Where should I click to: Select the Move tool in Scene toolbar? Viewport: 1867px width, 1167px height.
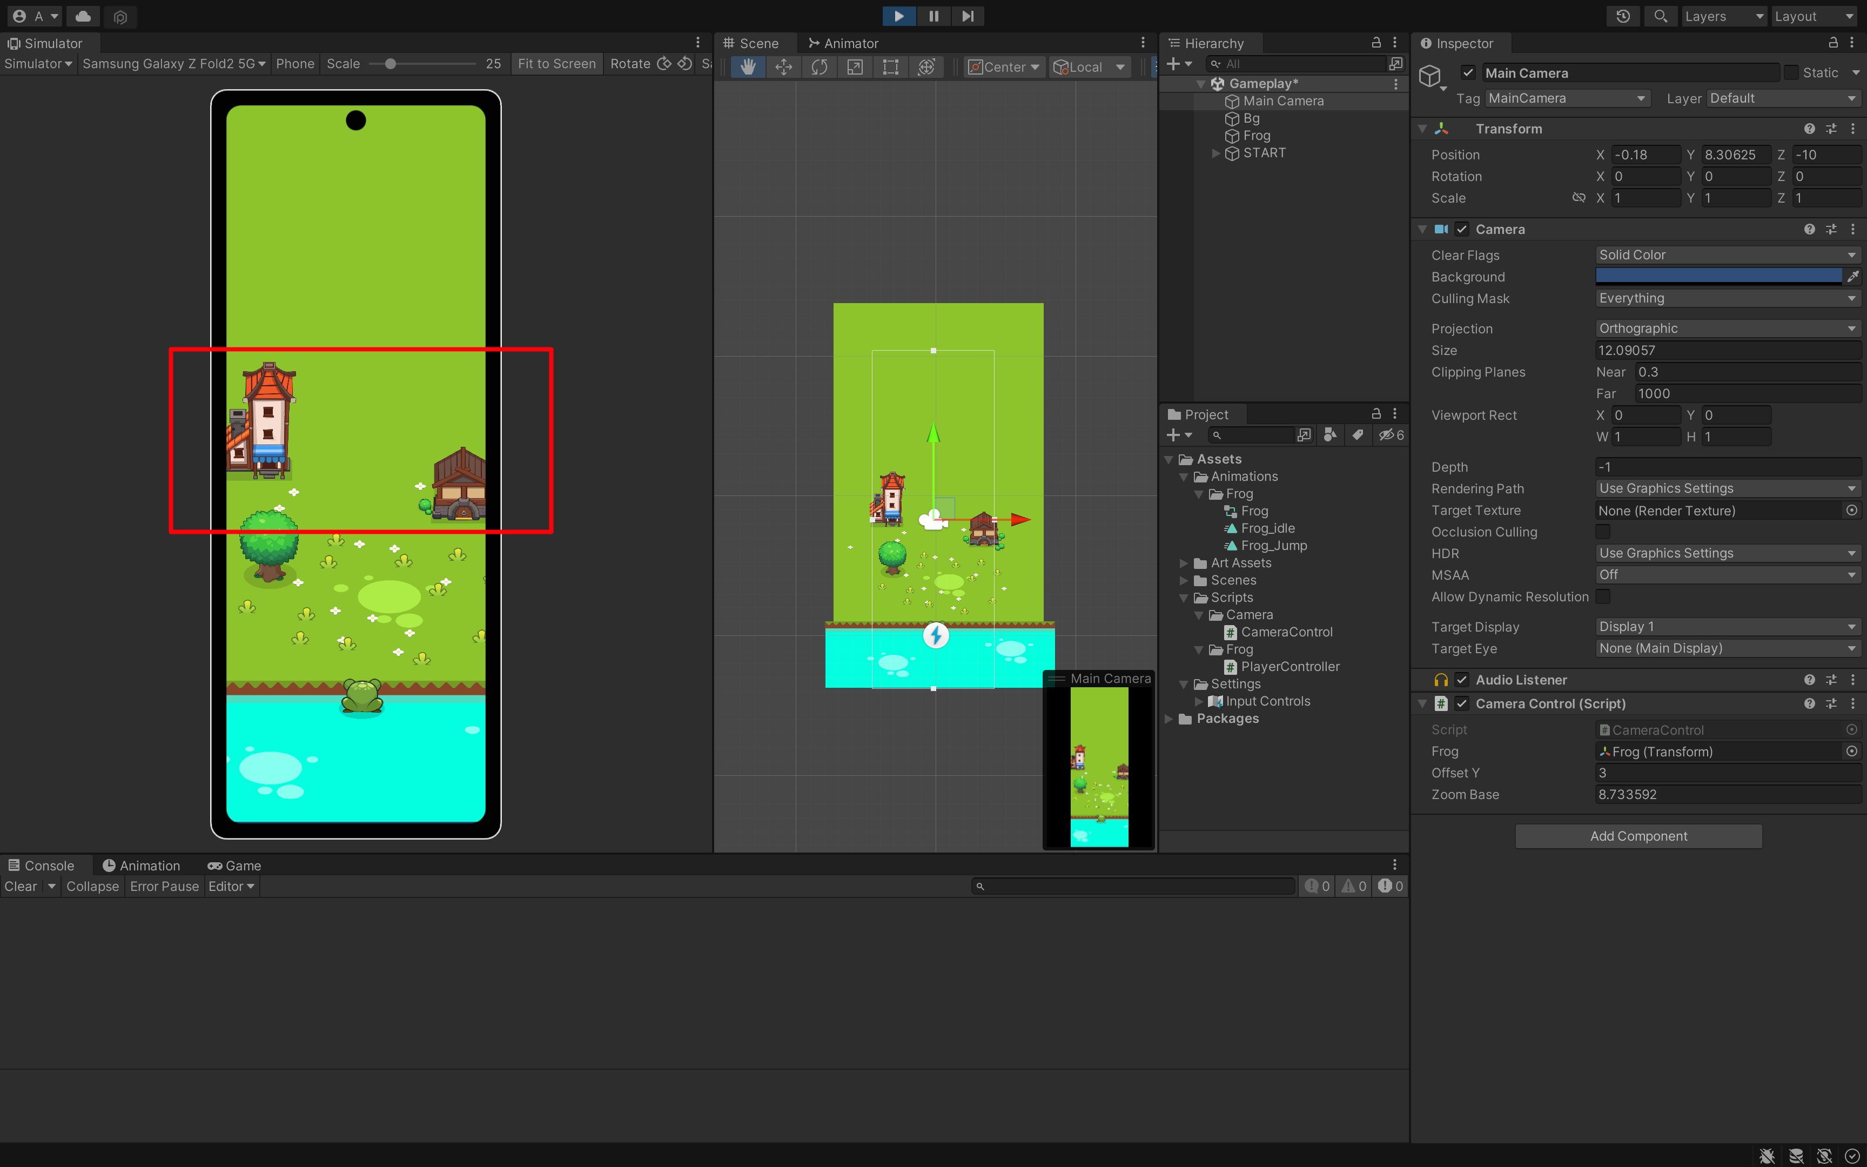(784, 67)
